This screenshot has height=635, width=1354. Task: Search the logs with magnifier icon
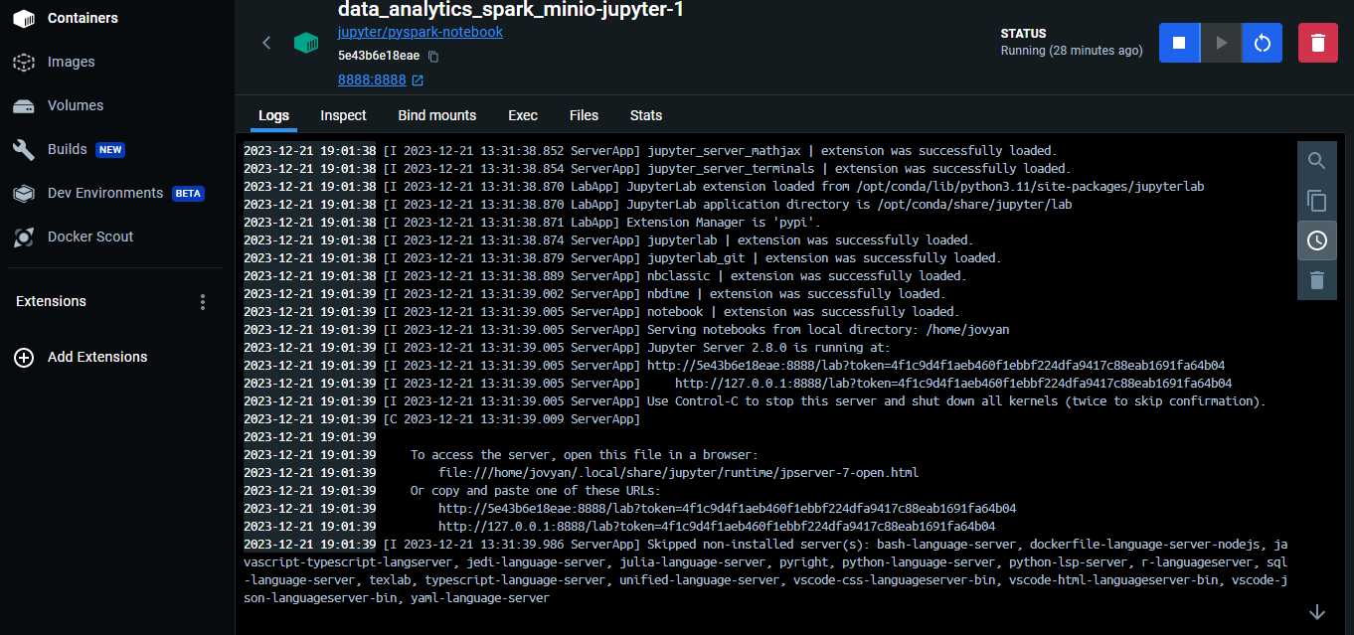[x=1317, y=161]
